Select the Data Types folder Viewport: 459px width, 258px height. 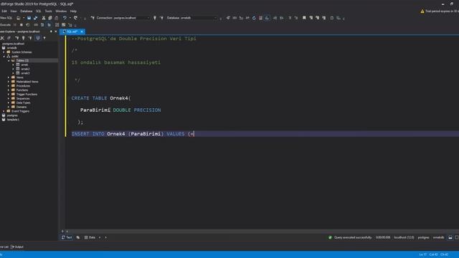coord(23,102)
